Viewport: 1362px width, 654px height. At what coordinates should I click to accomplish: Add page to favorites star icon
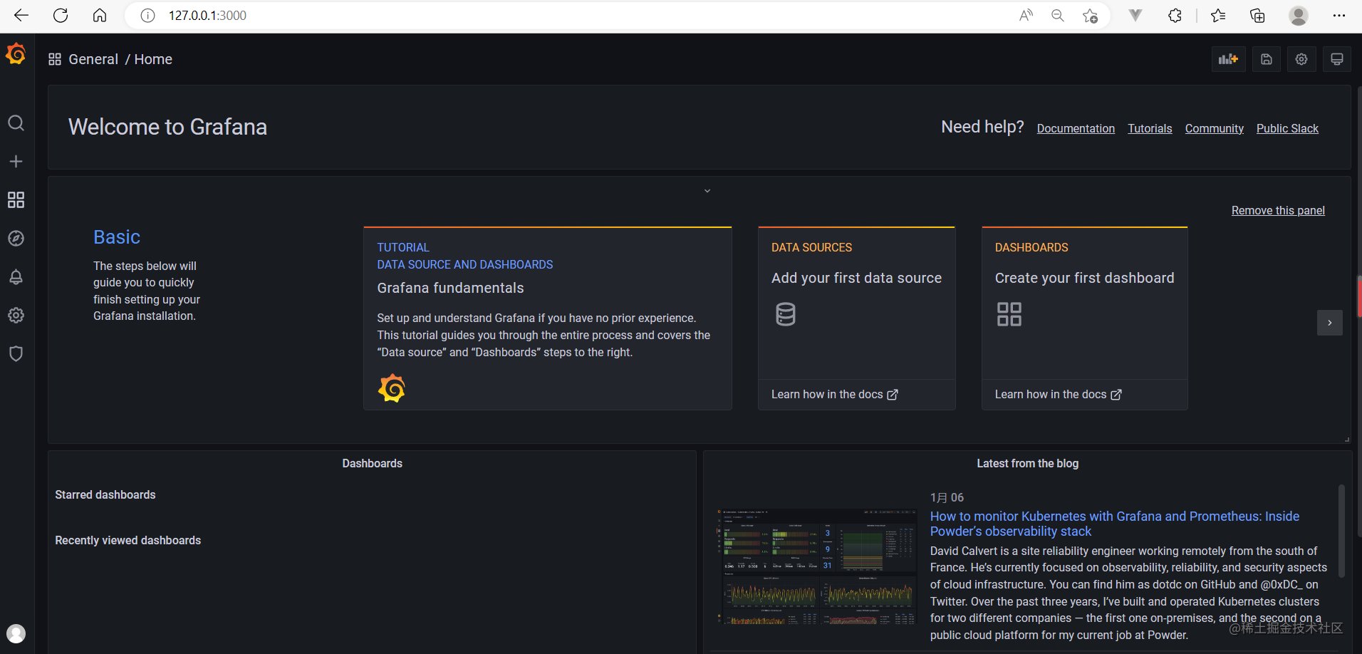[x=1090, y=16]
